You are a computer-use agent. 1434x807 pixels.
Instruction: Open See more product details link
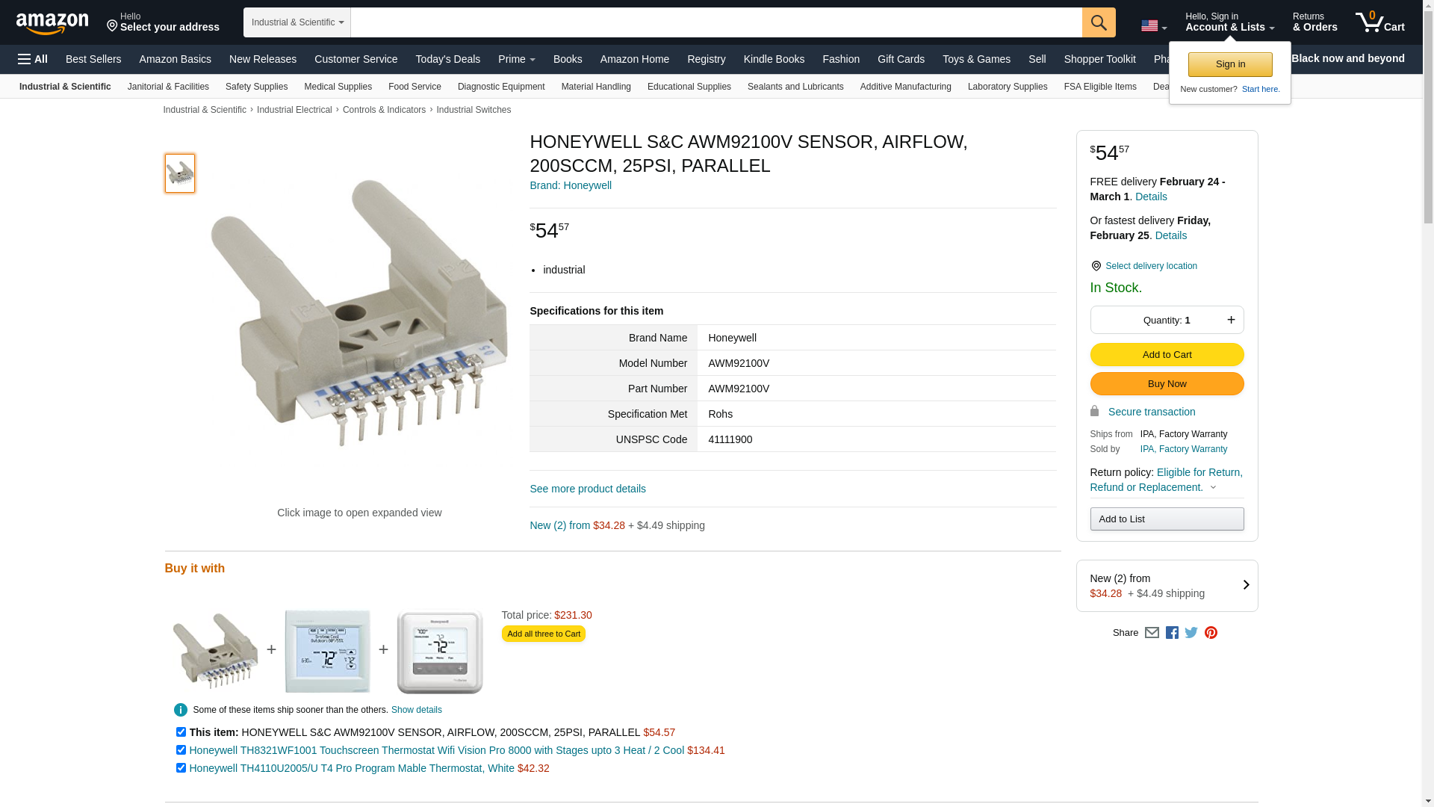coord(588,489)
